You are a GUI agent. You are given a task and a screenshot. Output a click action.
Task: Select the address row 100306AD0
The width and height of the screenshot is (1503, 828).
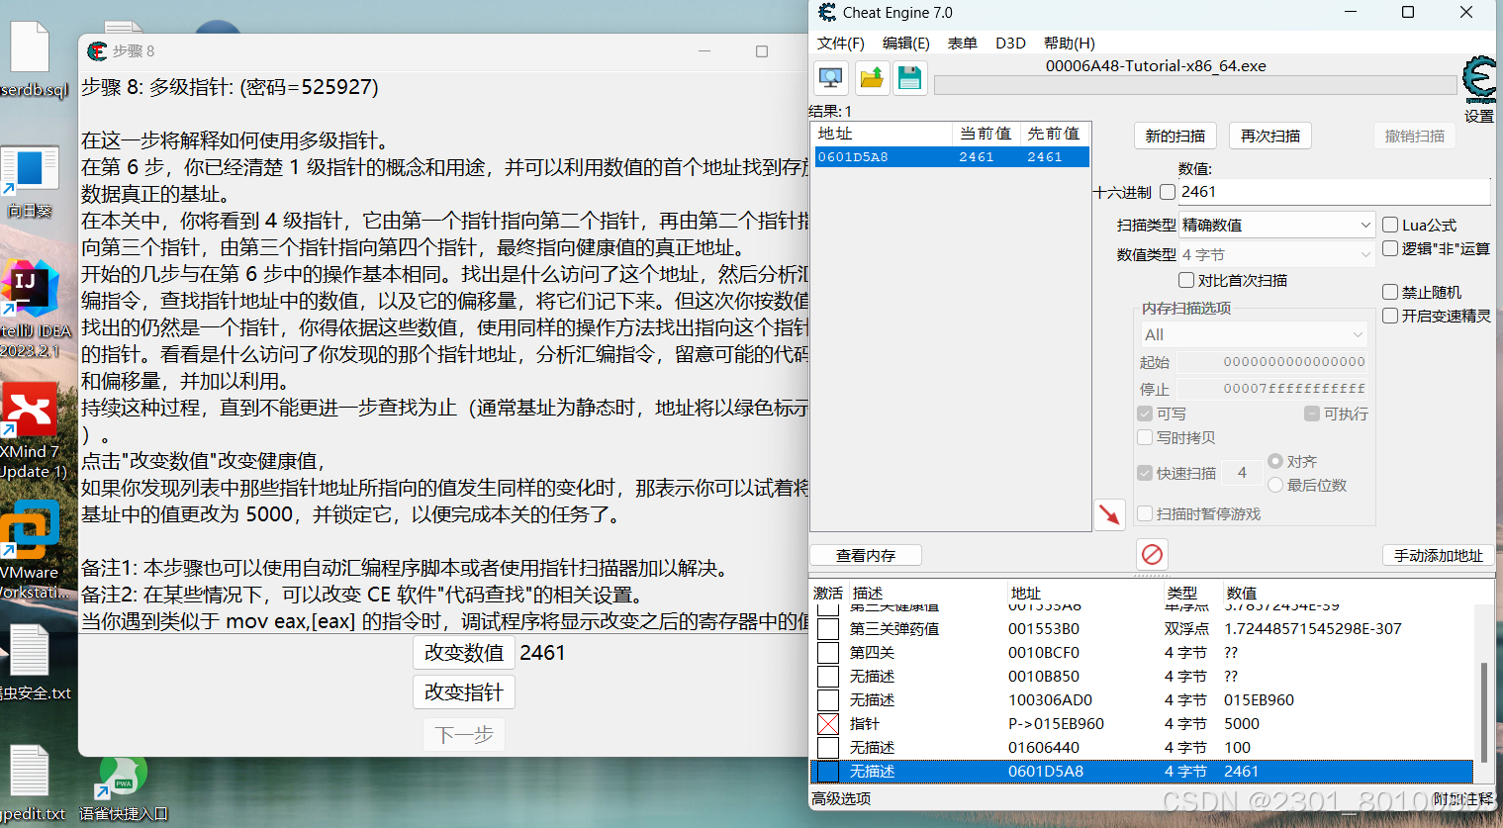1143,700
